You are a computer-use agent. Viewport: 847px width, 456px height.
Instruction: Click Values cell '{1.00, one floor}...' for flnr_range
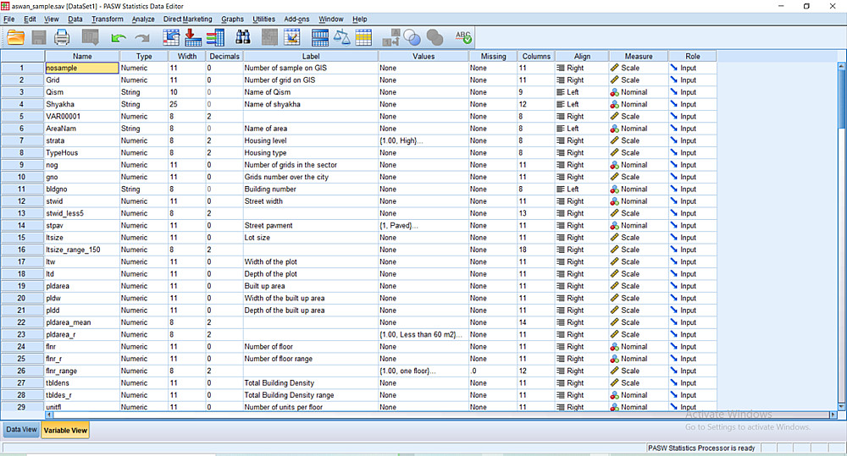point(423,371)
